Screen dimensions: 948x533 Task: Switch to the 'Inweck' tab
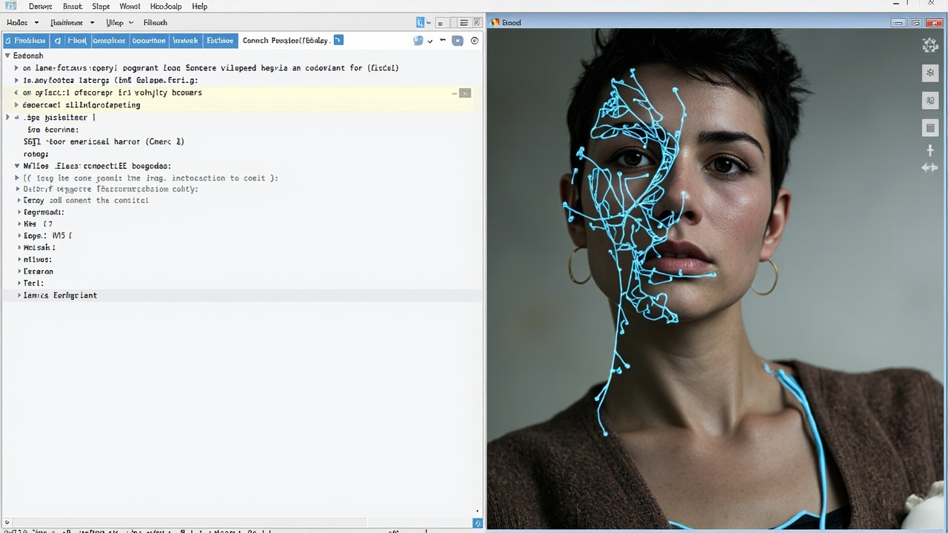coord(185,41)
